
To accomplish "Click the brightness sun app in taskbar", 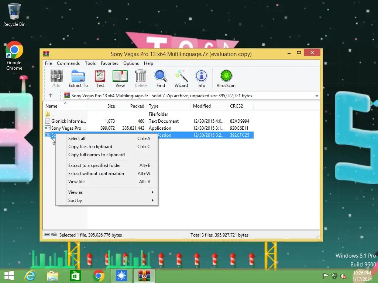I will pos(121,276).
